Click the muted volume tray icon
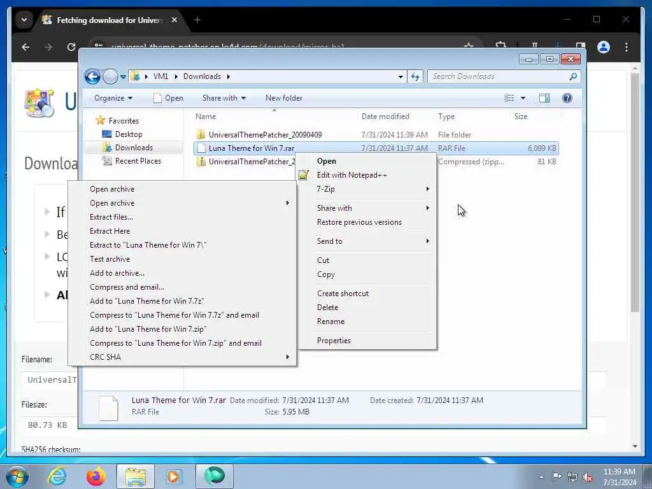 coord(588,477)
